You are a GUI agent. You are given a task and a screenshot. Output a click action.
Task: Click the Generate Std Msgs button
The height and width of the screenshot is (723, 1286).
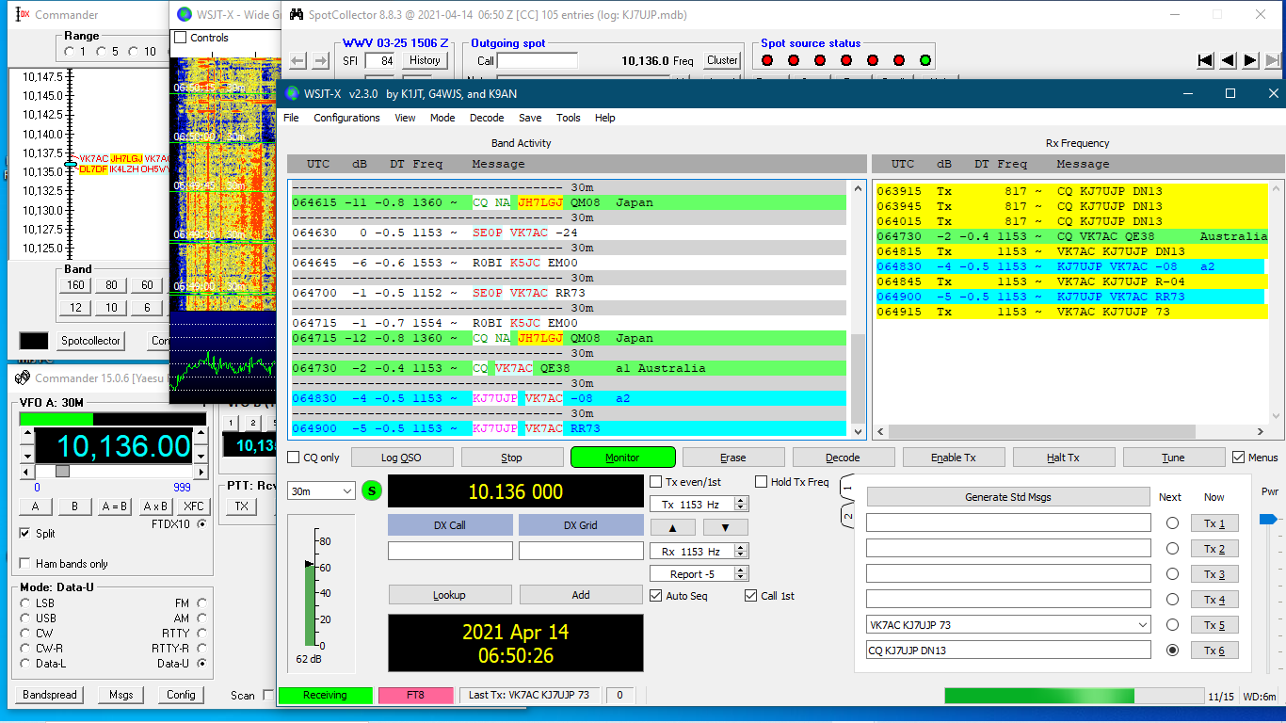(1007, 497)
